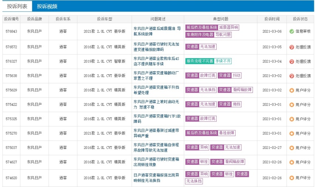Click the 处理反馈 status in row 576572
The image size is (315, 187).
tap(303, 47)
